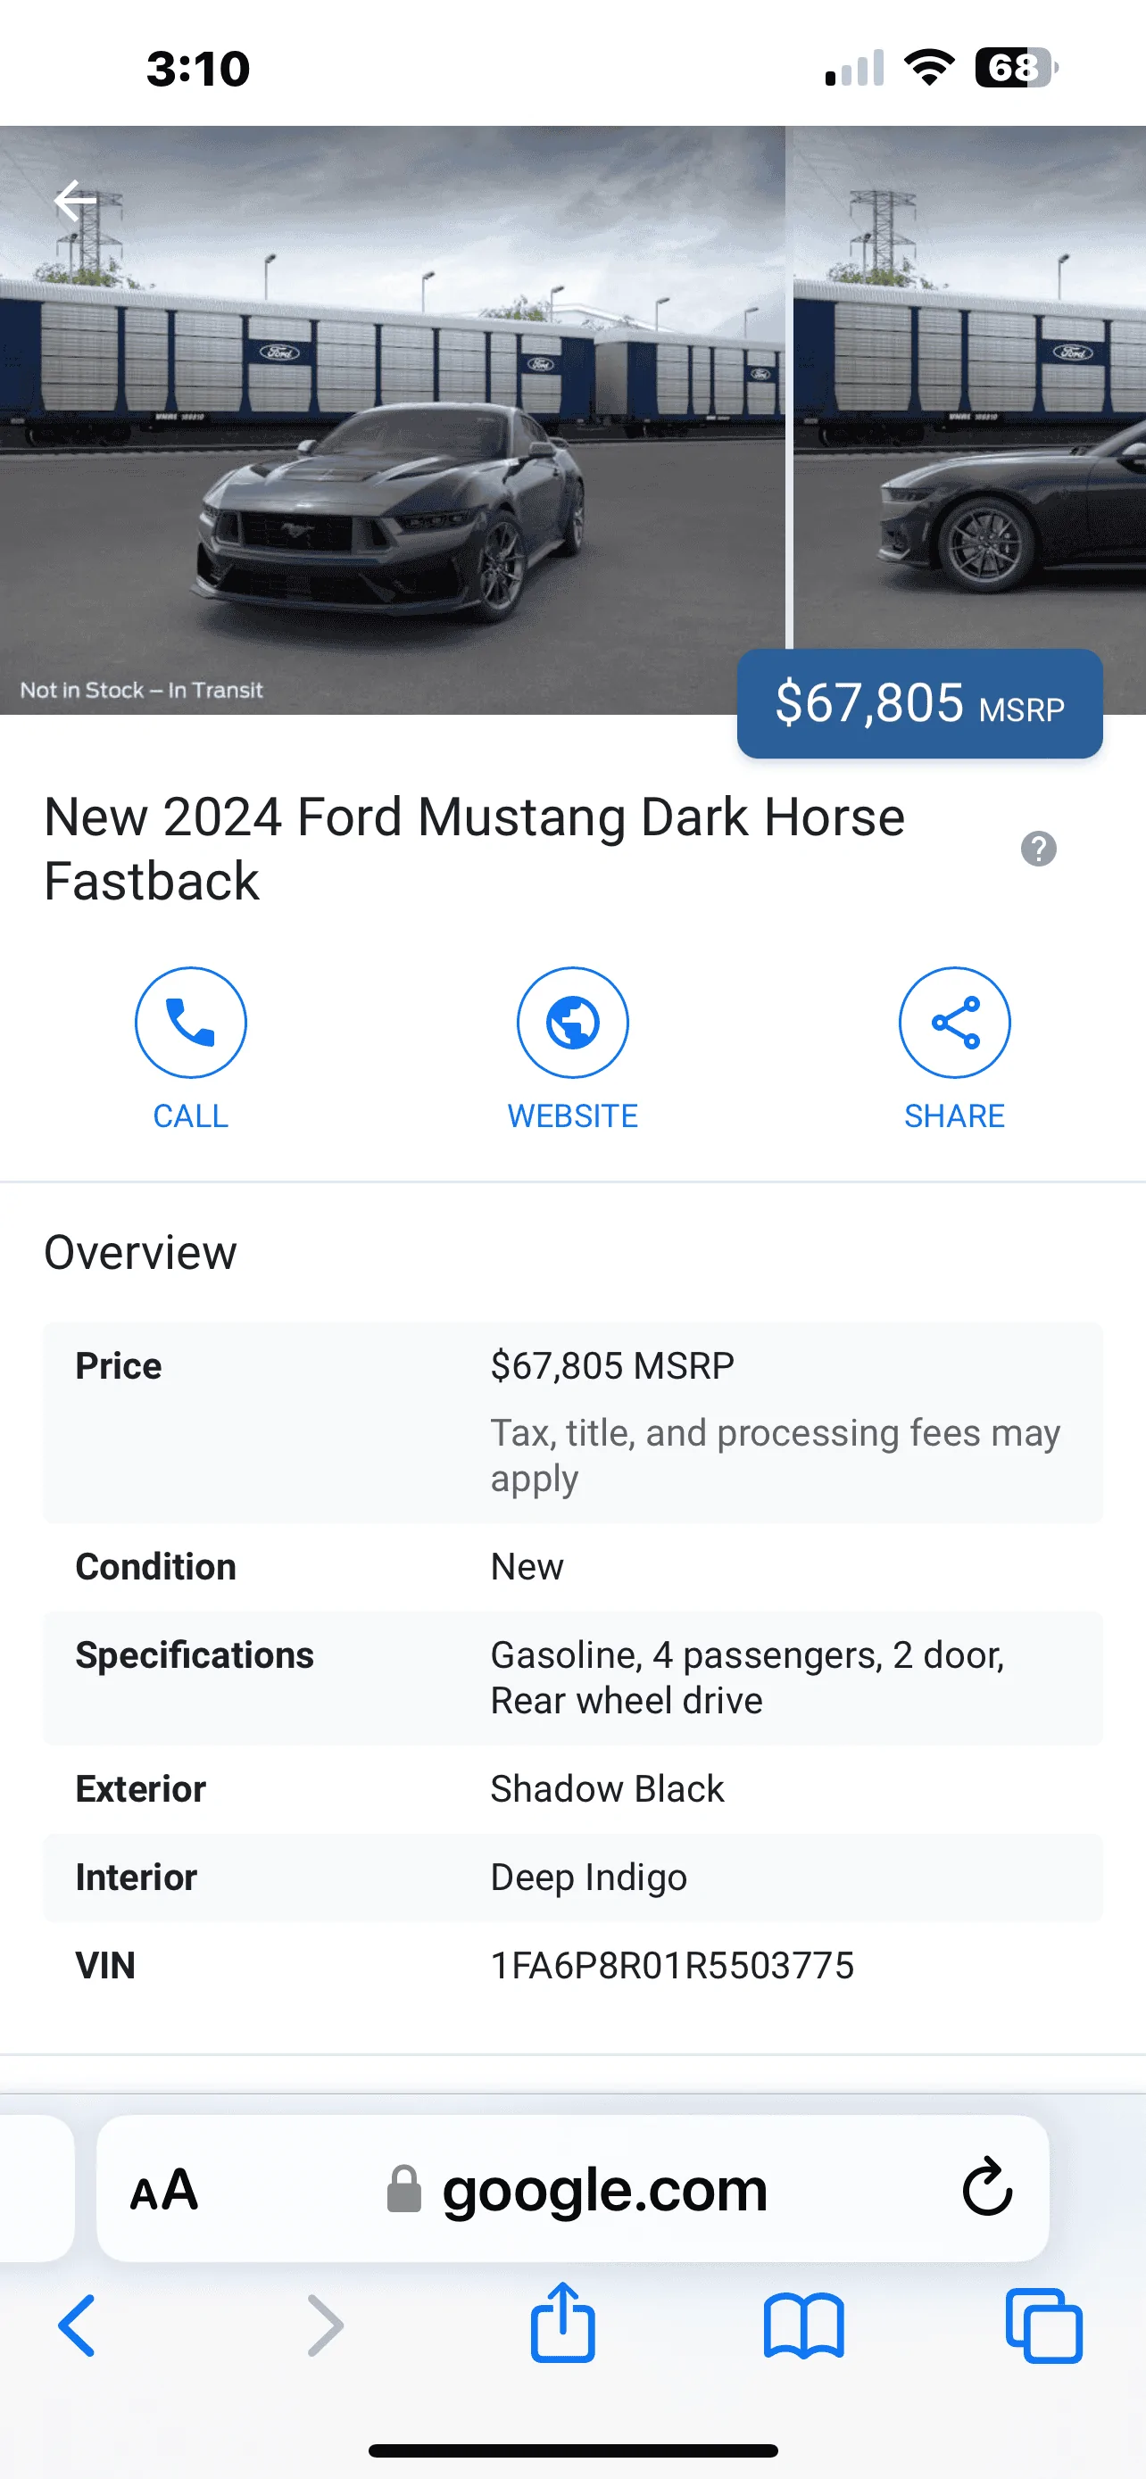Open the dealer WEBSITE globe icon
The image size is (1146, 2479).
click(572, 1022)
